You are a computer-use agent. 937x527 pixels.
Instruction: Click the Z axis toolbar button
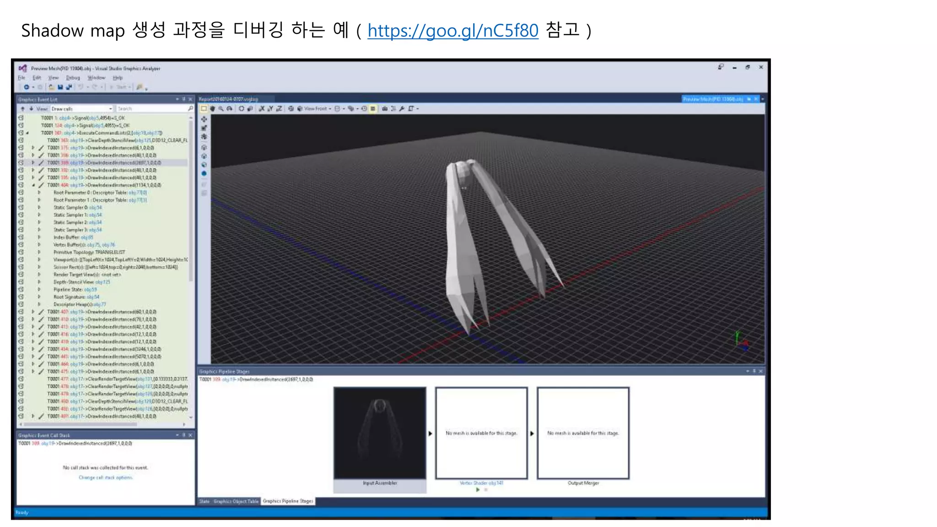(x=279, y=108)
